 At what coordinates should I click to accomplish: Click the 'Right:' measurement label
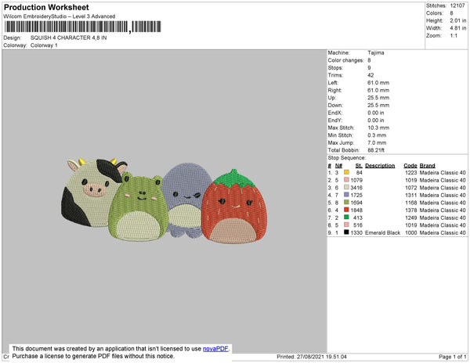334,90
